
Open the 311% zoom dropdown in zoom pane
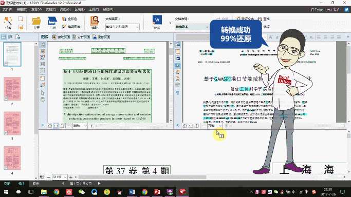click(65, 177)
